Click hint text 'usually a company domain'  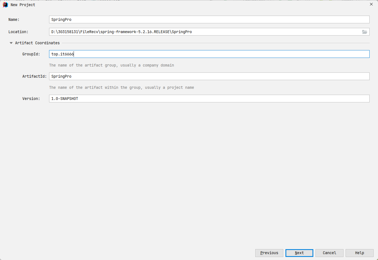point(147,65)
